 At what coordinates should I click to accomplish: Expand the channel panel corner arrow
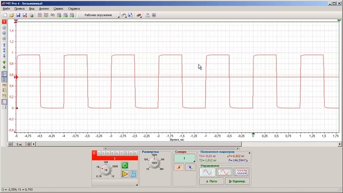click(137, 185)
